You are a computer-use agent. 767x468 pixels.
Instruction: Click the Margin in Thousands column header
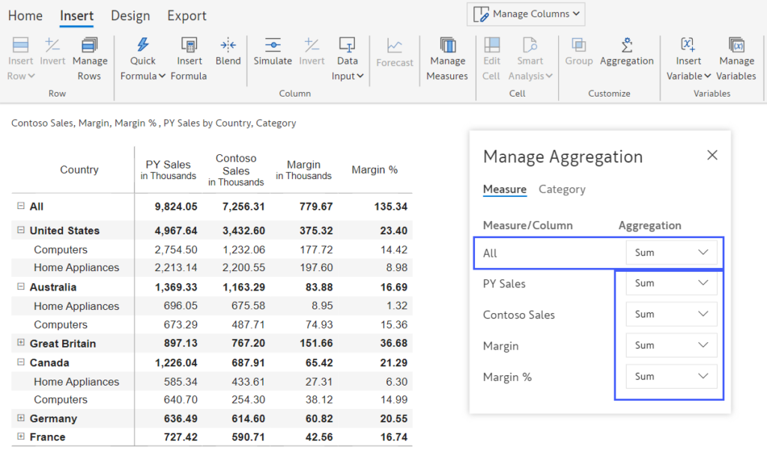pyautogui.click(x=303, y=170)
